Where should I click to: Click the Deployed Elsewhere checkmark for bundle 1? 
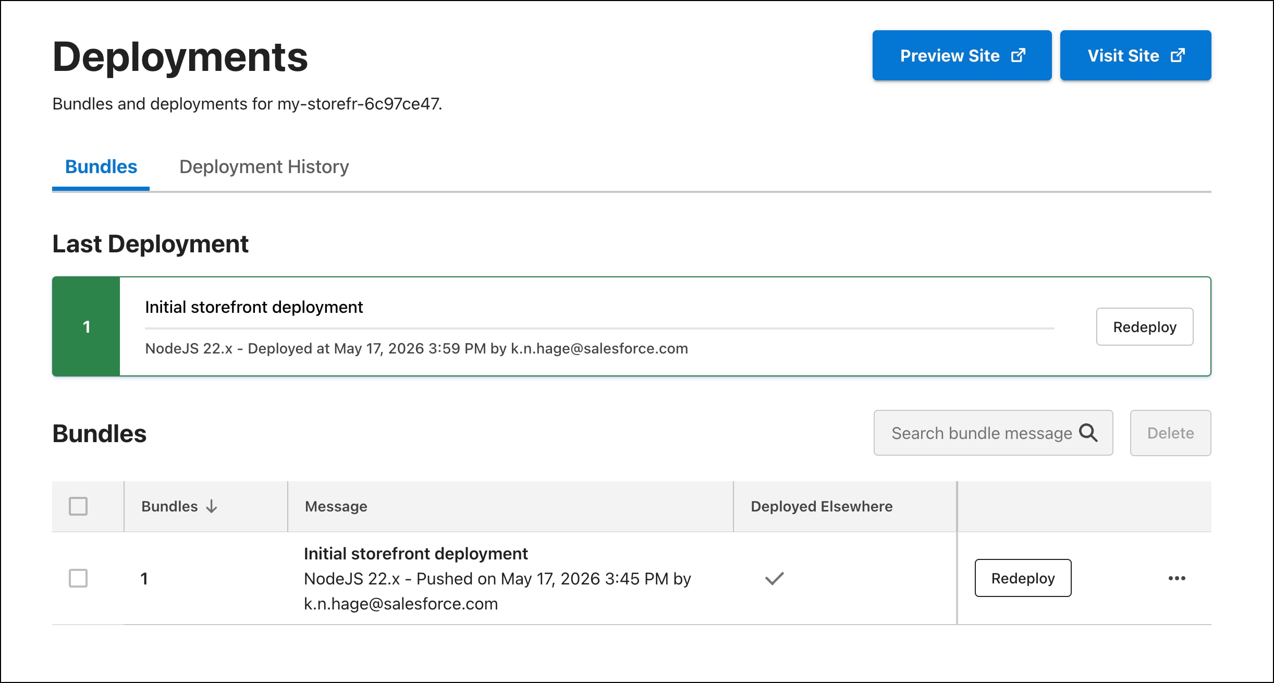(775, 578)
